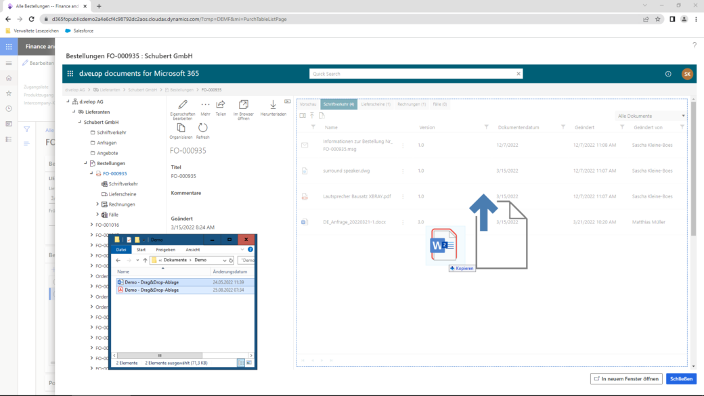The height and width of the screenshot is (396, 704).
Task: Switch to the Vorschau tab
Action: (x=308, y=104)
